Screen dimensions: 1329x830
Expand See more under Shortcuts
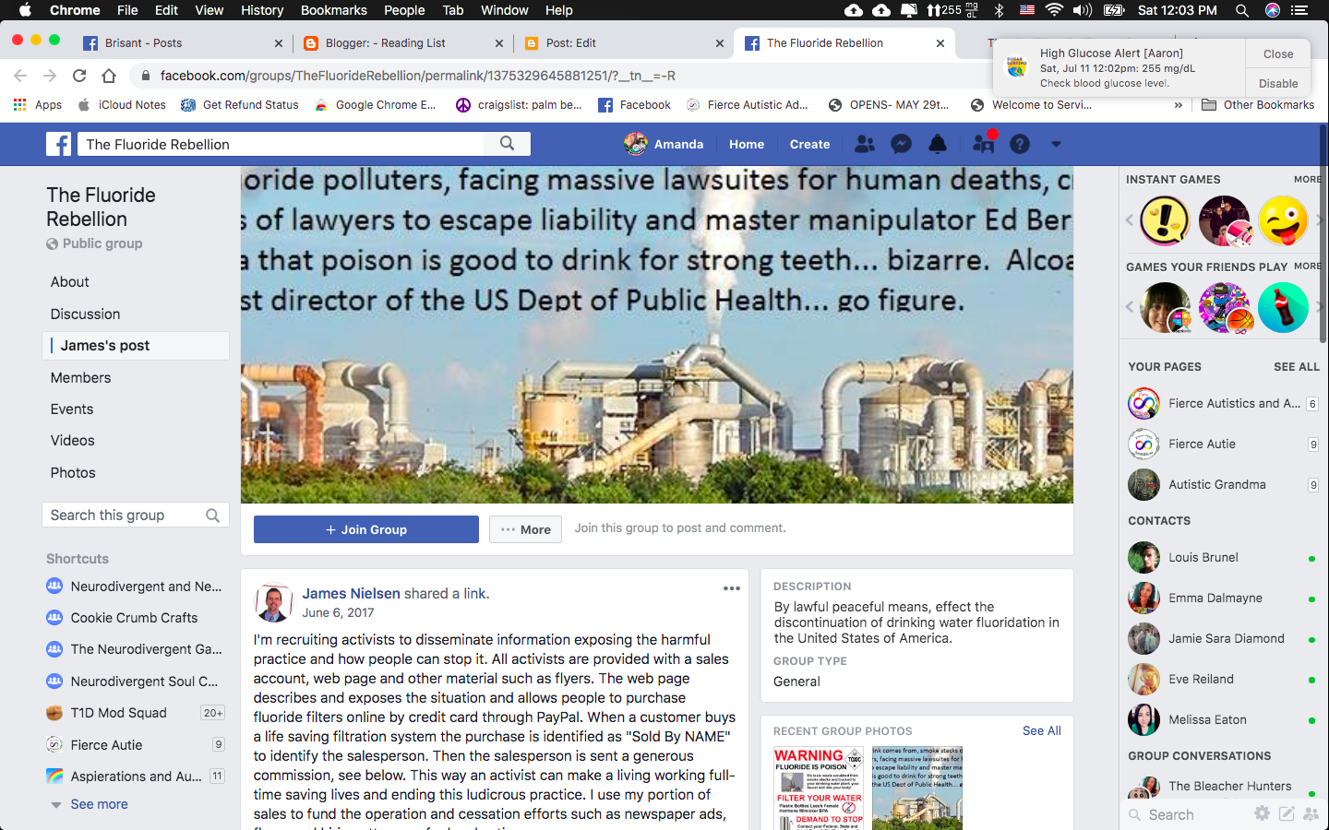[x=99, y=804]
